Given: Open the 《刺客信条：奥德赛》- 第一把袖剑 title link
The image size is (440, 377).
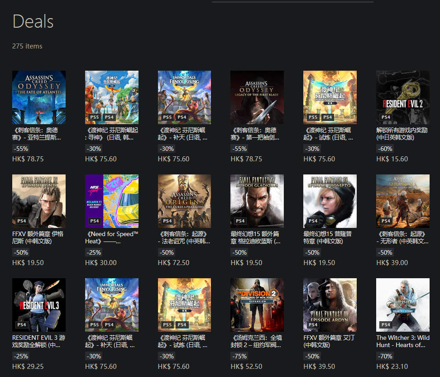Looking at the screenshot, I should [255, 134].
